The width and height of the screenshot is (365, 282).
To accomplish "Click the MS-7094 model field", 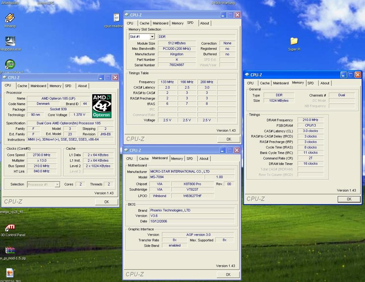I will [177, 177].
